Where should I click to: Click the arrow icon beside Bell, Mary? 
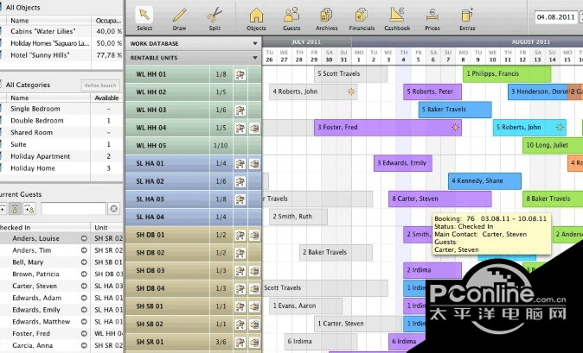tap(84, 262)
